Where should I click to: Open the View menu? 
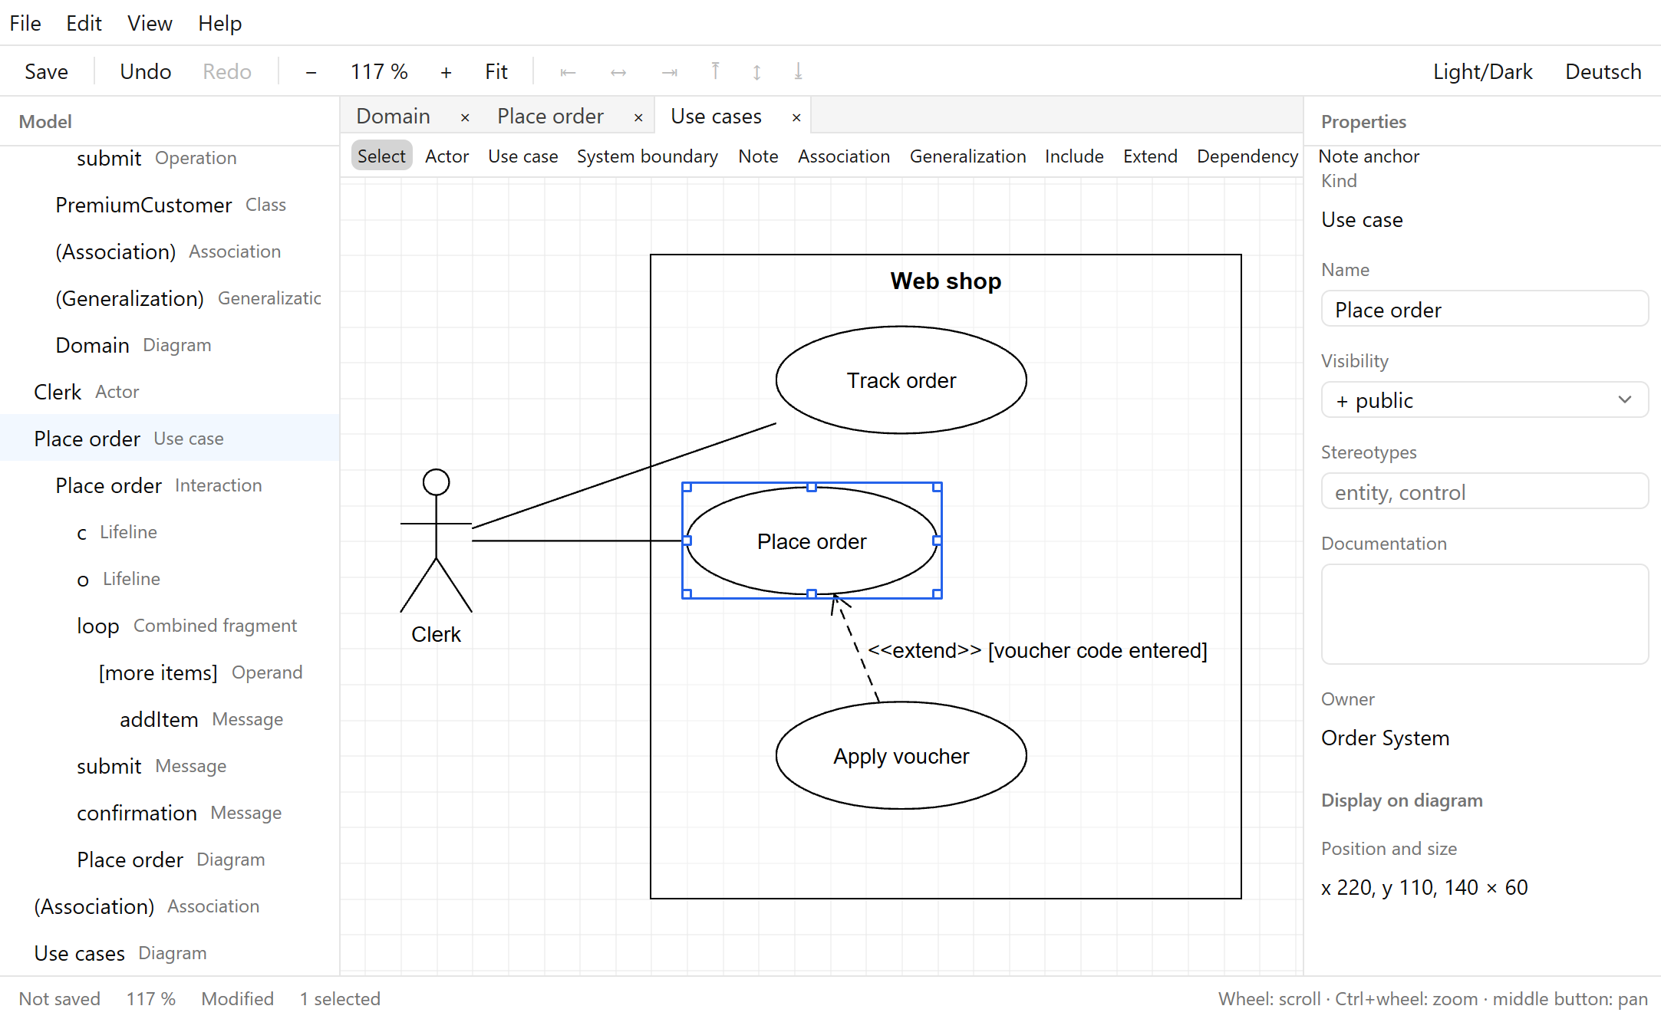150,23
